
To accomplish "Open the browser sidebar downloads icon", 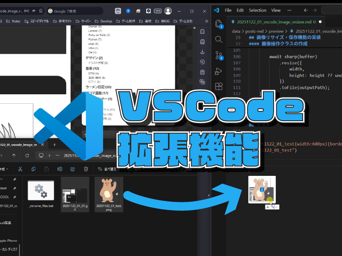I will click(x=202, y=52).
